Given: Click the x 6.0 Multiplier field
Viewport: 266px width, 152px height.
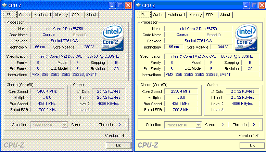Looking at the screenshot, I should click(181, 97).
